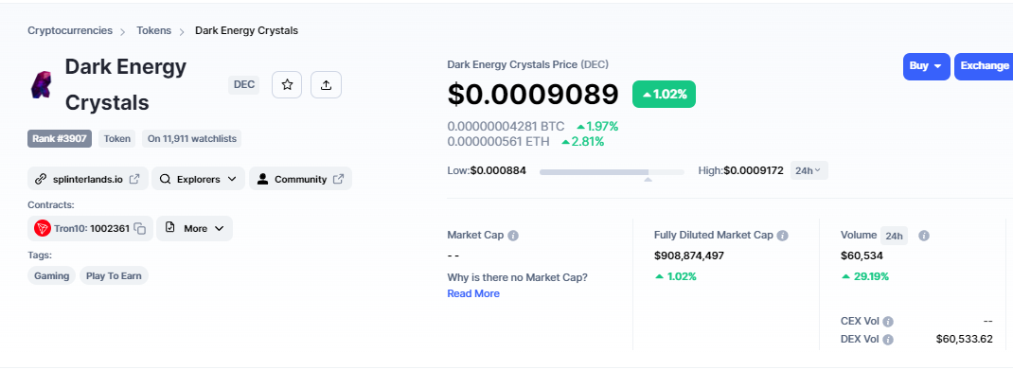Click the share upload icon
1013x370 pixels.
coord(327,84)
